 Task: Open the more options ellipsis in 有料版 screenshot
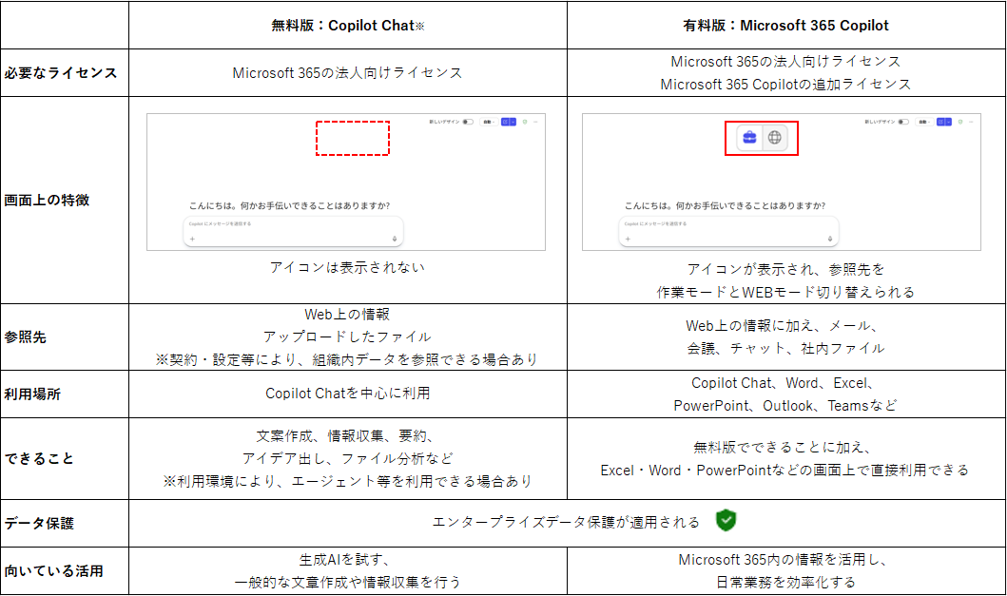coord(971,122)
